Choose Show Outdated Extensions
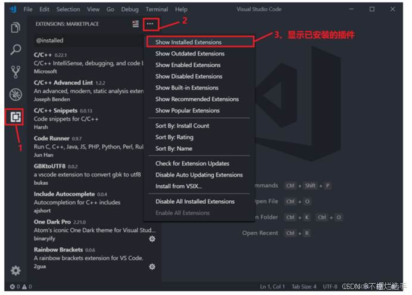412x295 pixels. point(199,54)
